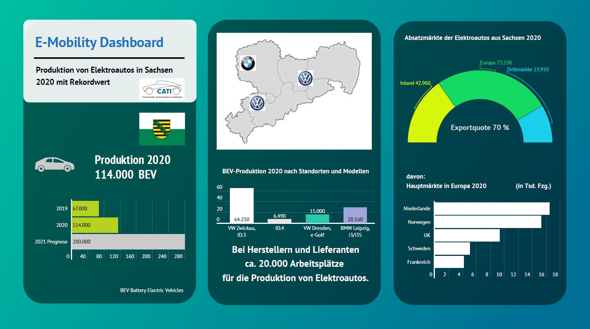Click the ID.4 axis label
Viewport: 590px width, 329px height.
279,228
